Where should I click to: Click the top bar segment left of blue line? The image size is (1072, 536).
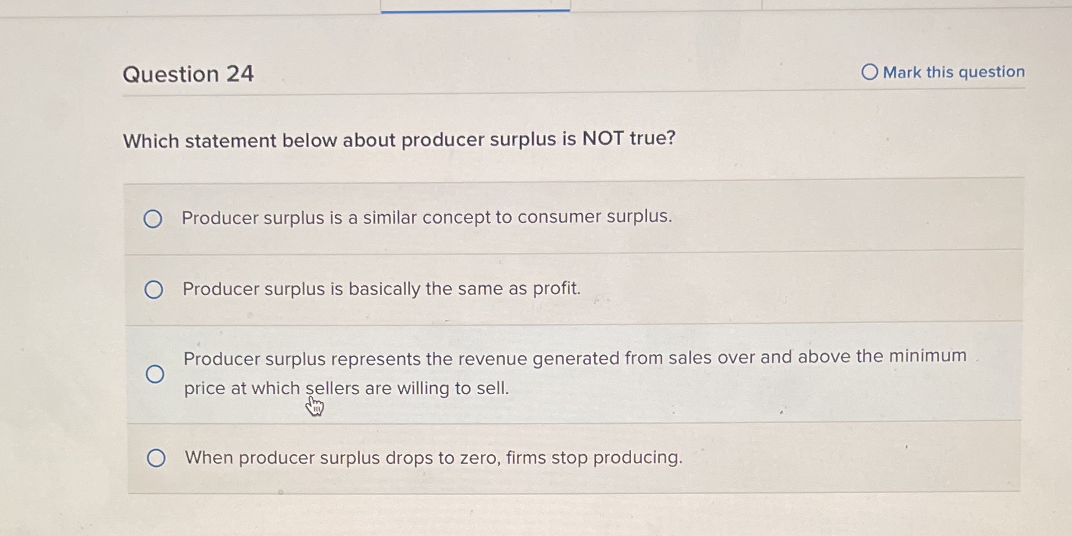coord(190,8)
